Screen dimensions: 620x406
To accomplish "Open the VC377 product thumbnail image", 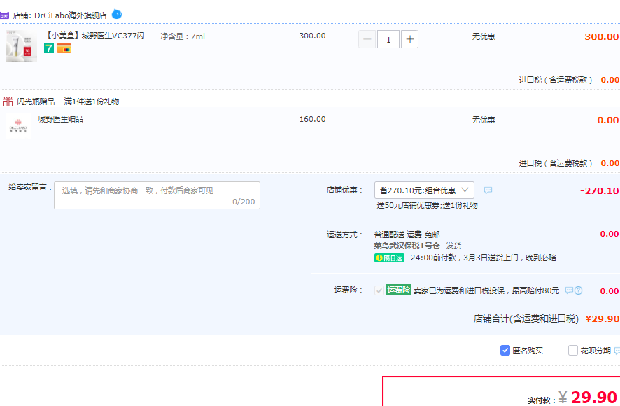I will 22,46.
